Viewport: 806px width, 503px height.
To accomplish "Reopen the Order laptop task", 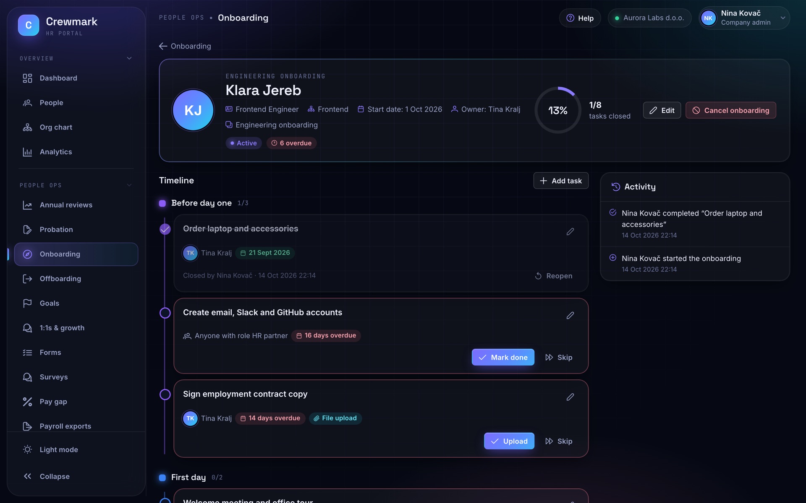I will (554, 276).
